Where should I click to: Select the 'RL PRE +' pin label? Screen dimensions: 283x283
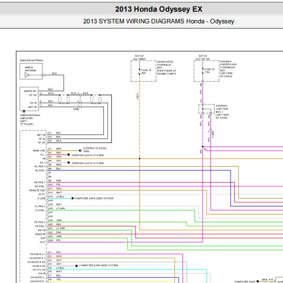click(40, 166)
